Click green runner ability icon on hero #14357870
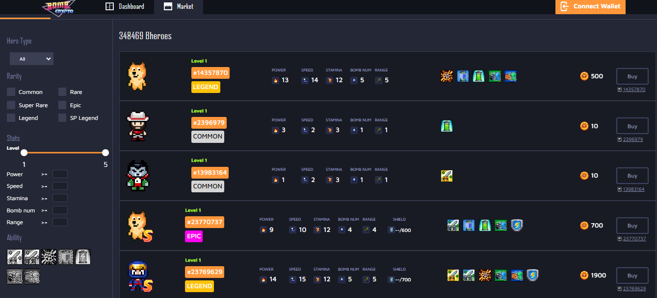Screen dimensions: 657x298 pos(495,76)
